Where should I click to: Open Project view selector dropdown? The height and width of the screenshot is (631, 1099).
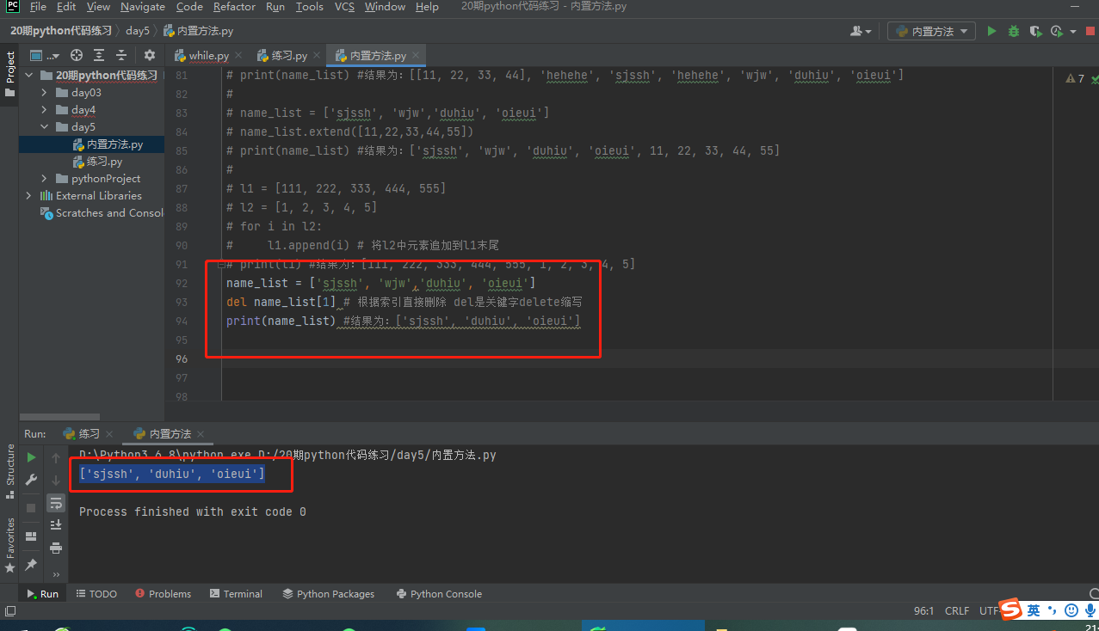click(x=43, y=55)
